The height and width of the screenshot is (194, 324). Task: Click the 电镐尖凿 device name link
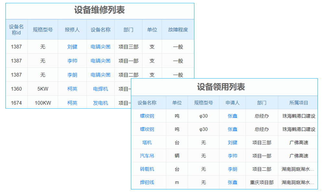[100, 47]
